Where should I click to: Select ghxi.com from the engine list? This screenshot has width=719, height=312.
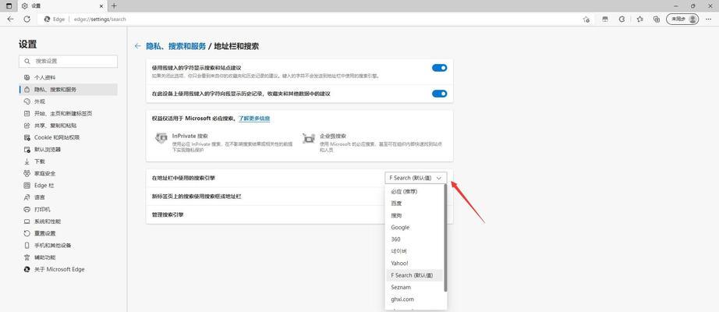(x=415, y=300)
